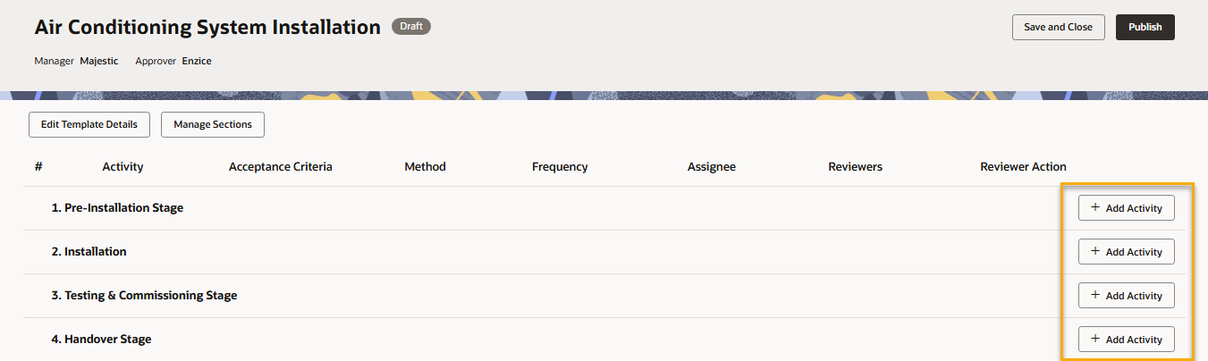Click the plus icon in the Installation row

point(1095,251)
